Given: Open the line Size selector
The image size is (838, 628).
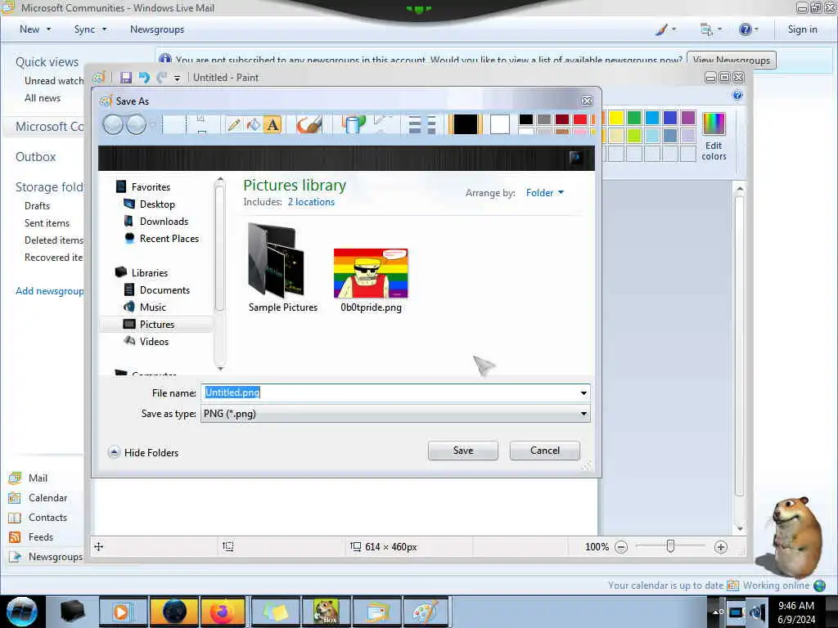Looking at the screenshot, I should click(x=421, y=125).
